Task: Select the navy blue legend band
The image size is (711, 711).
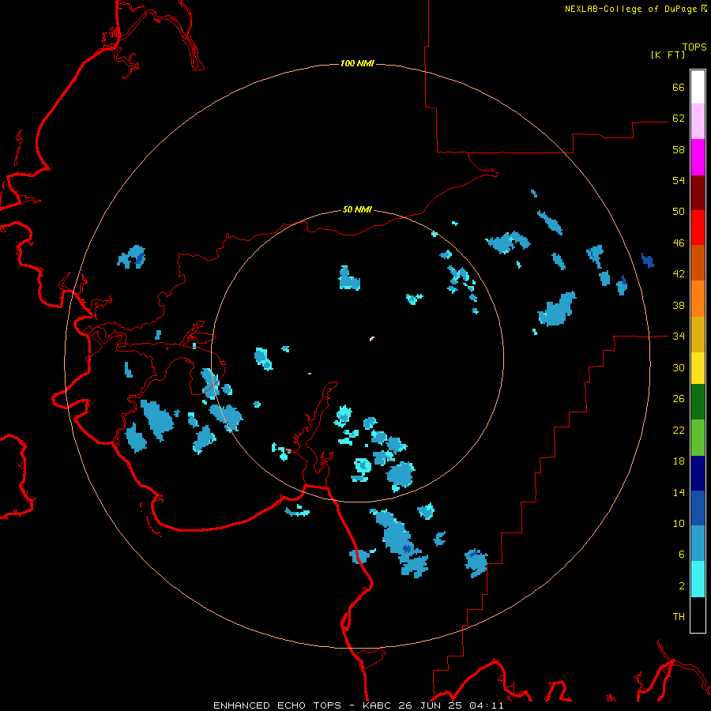Action: (698, 473)
